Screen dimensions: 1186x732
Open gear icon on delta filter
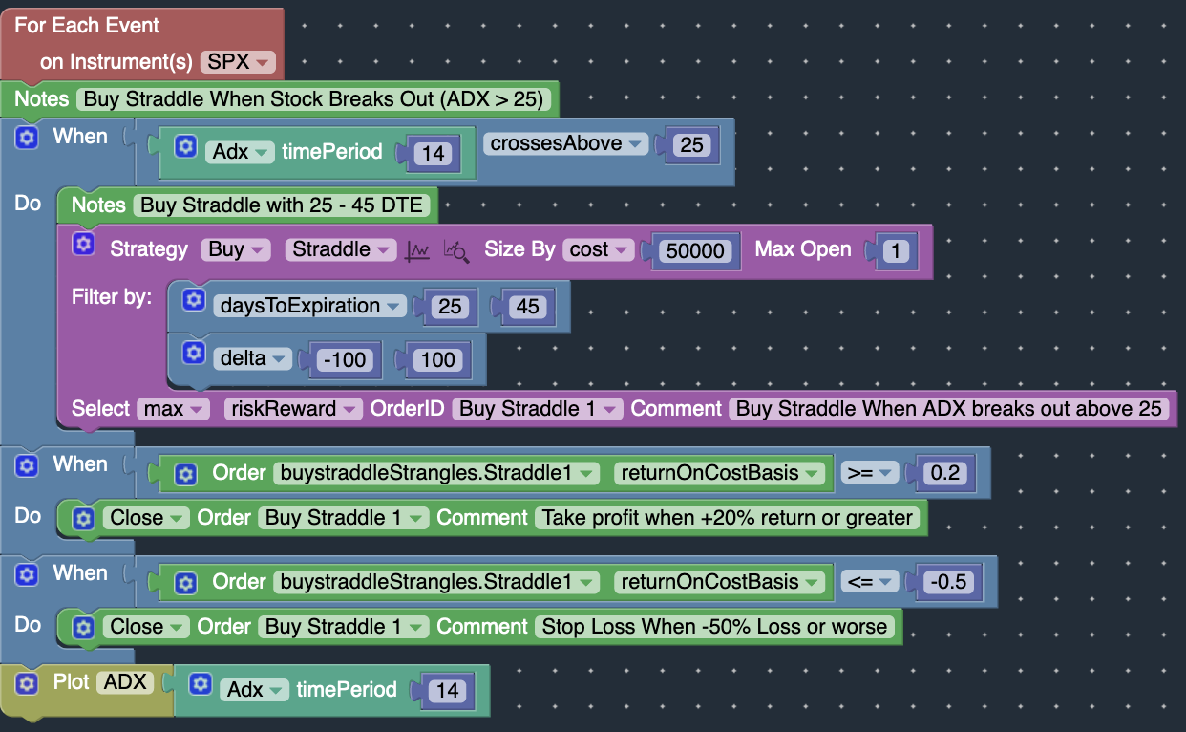(x=194, y=354)
